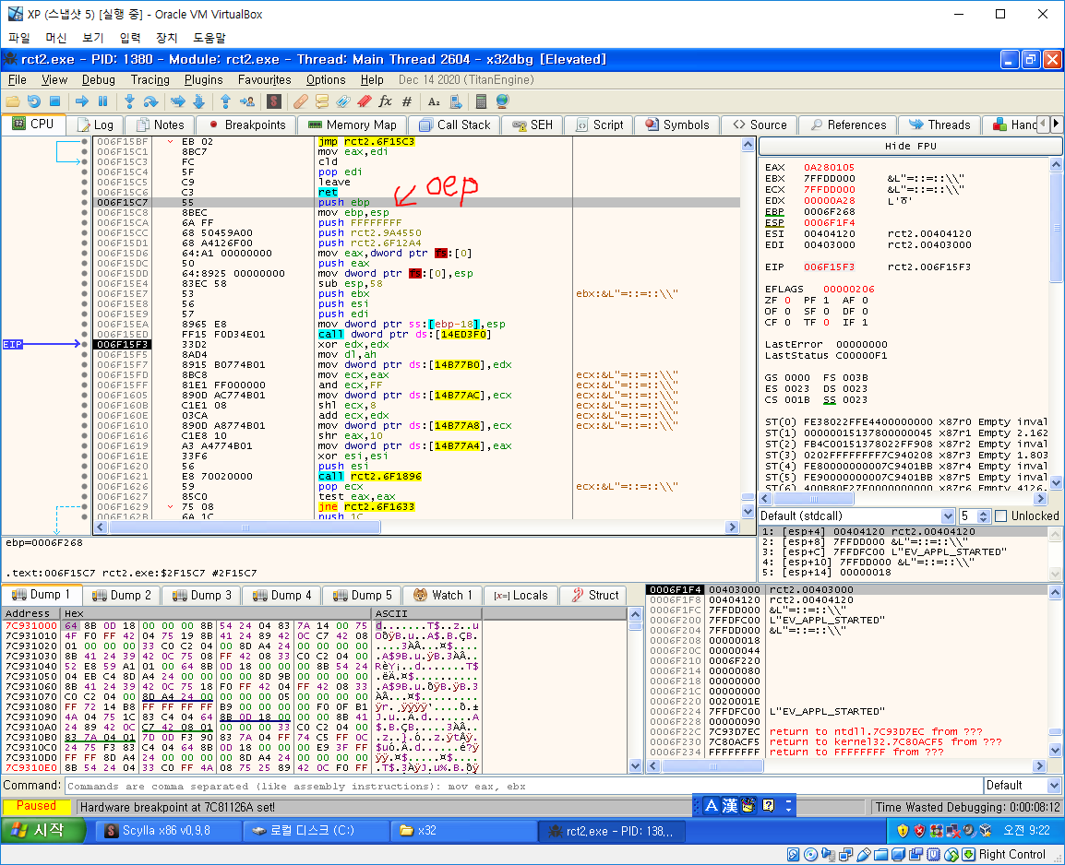This screenshot has height=865, width=1065.
Task: Switch to the Breakpoints tab
Action: pyautogui.click(x=246, y=124)
